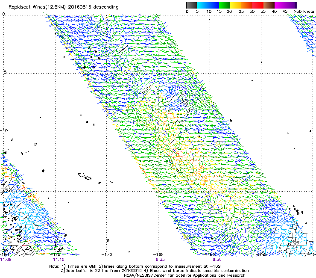
Task: Click the magenta-purple 40-50 knots color band
Action: [286, 6]
